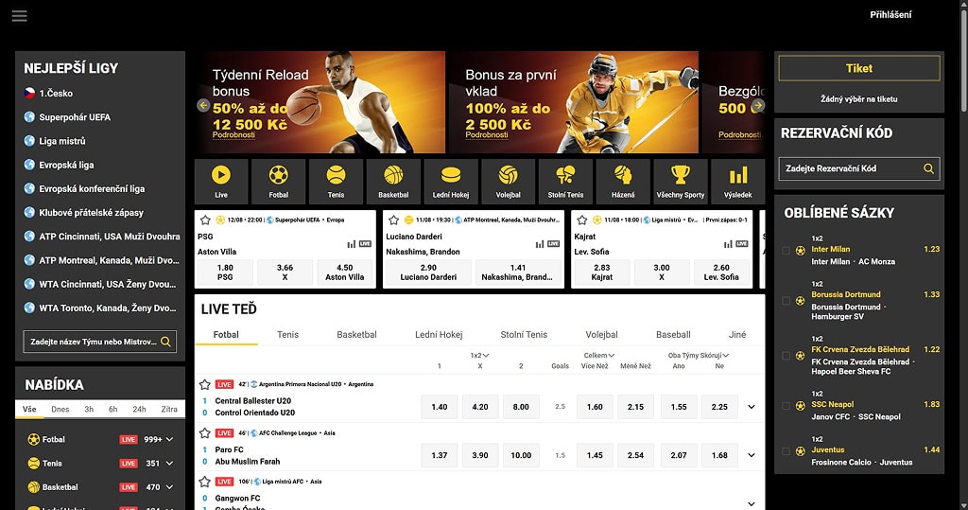Go to next banner slide arrow
Viewport: 968px width, 510px height.
click(x=758, y=106)
